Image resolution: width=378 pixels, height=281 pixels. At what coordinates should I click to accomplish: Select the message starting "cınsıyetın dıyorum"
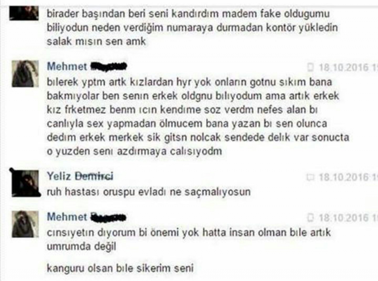point(189,239)
